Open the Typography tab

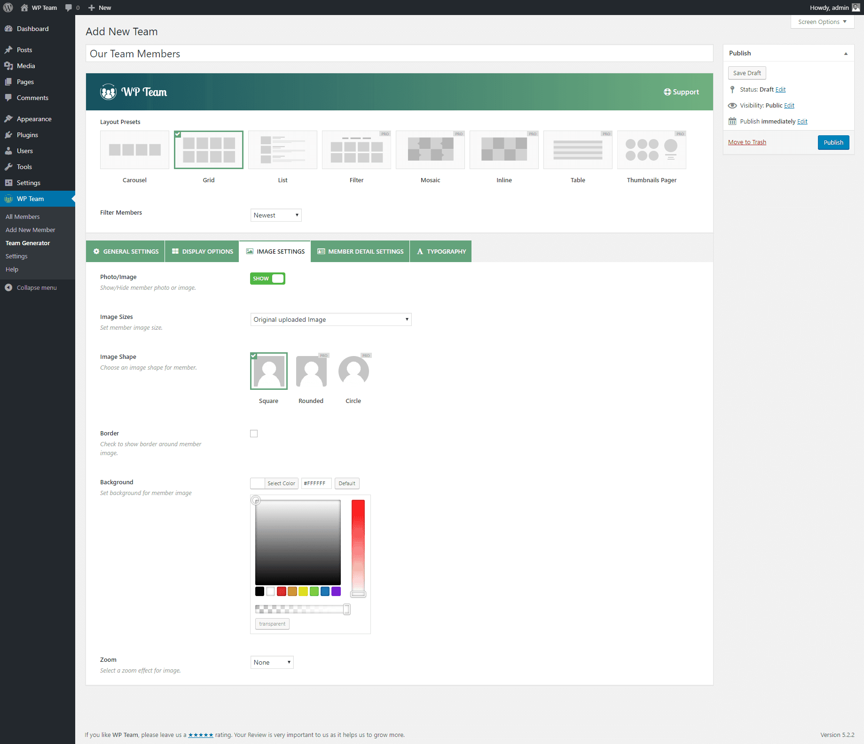(441, 251)
